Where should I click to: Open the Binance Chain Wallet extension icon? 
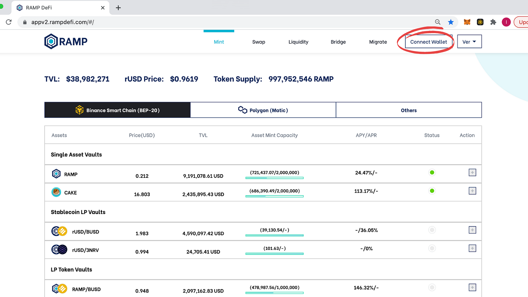pyautogui.click(x=480, y=22)
